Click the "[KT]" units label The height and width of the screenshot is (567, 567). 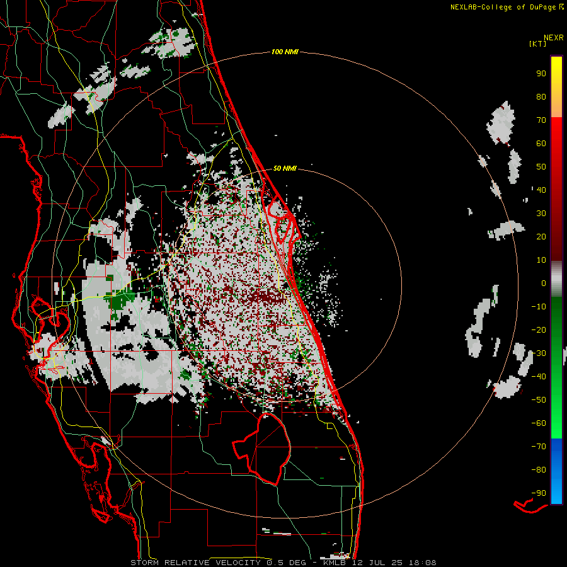(x=538, y=43)
